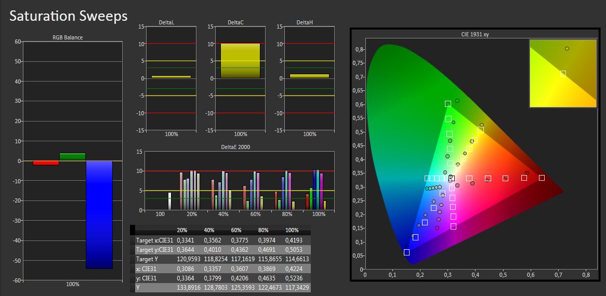Select the 100% red target square on CIE chart
This screenshot has width=606, height=296.
542,178
